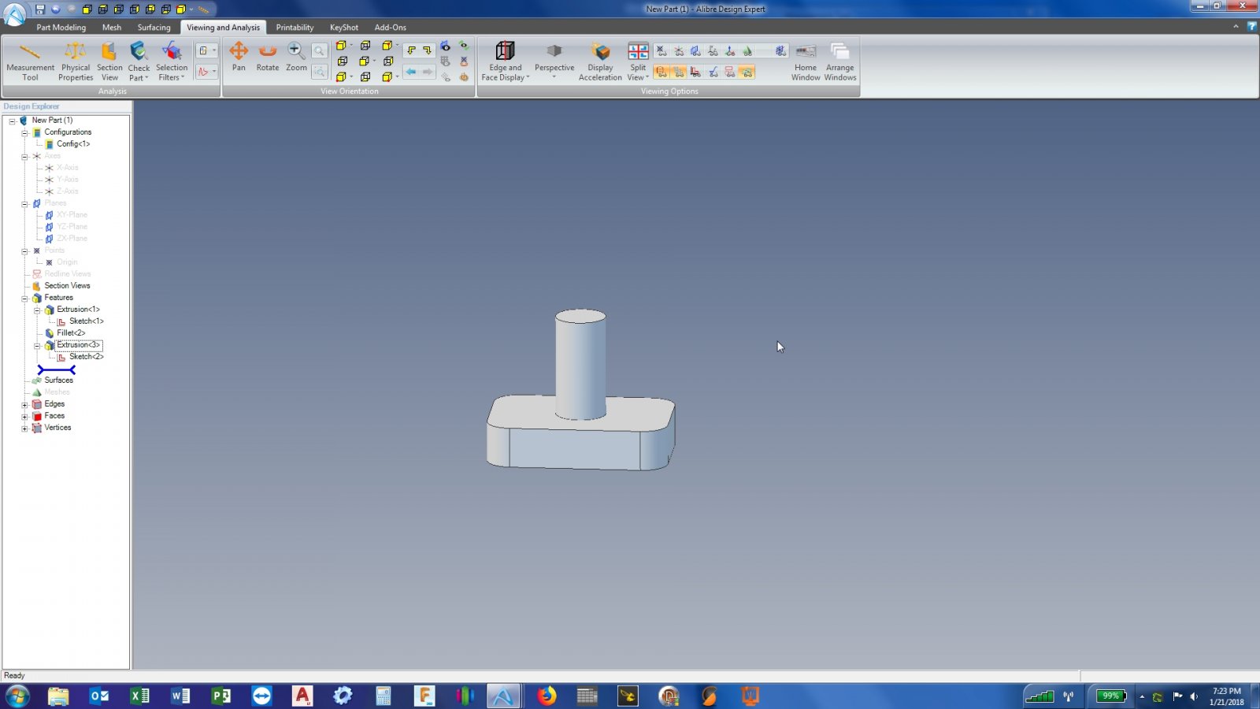Click Home Window button
Viewport: 1260px width, 709px height.
pos(806,61)
